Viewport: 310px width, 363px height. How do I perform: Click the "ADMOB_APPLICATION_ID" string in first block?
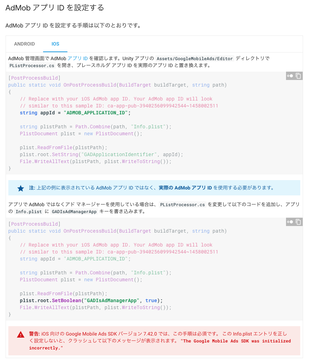click(x=96, y=113)
